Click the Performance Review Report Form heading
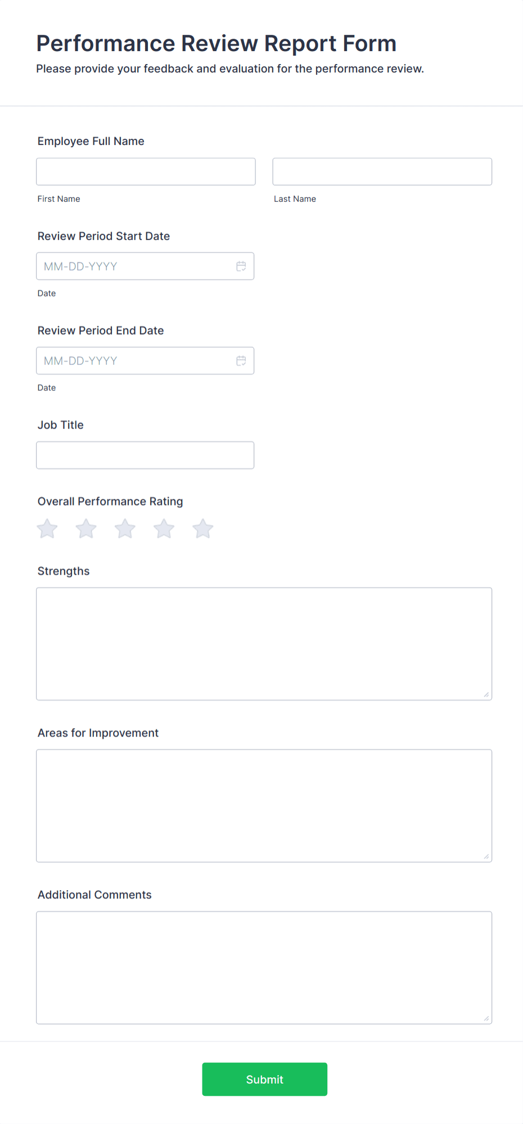Viewport: 523px width, 1124px height. coord(216,43)
